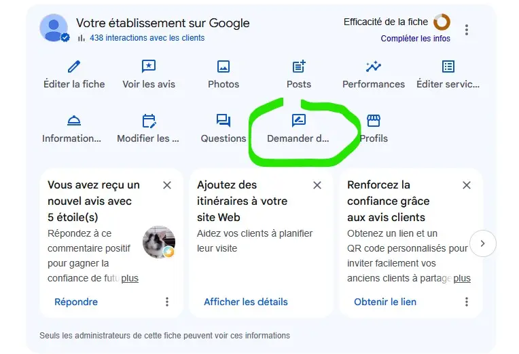Open the Profils storefront icon
The width and height of the screenshot is (519, 354).
(374, 121)
